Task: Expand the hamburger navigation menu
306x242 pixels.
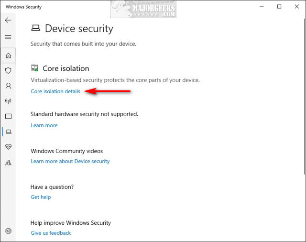Action: [8, 37]
